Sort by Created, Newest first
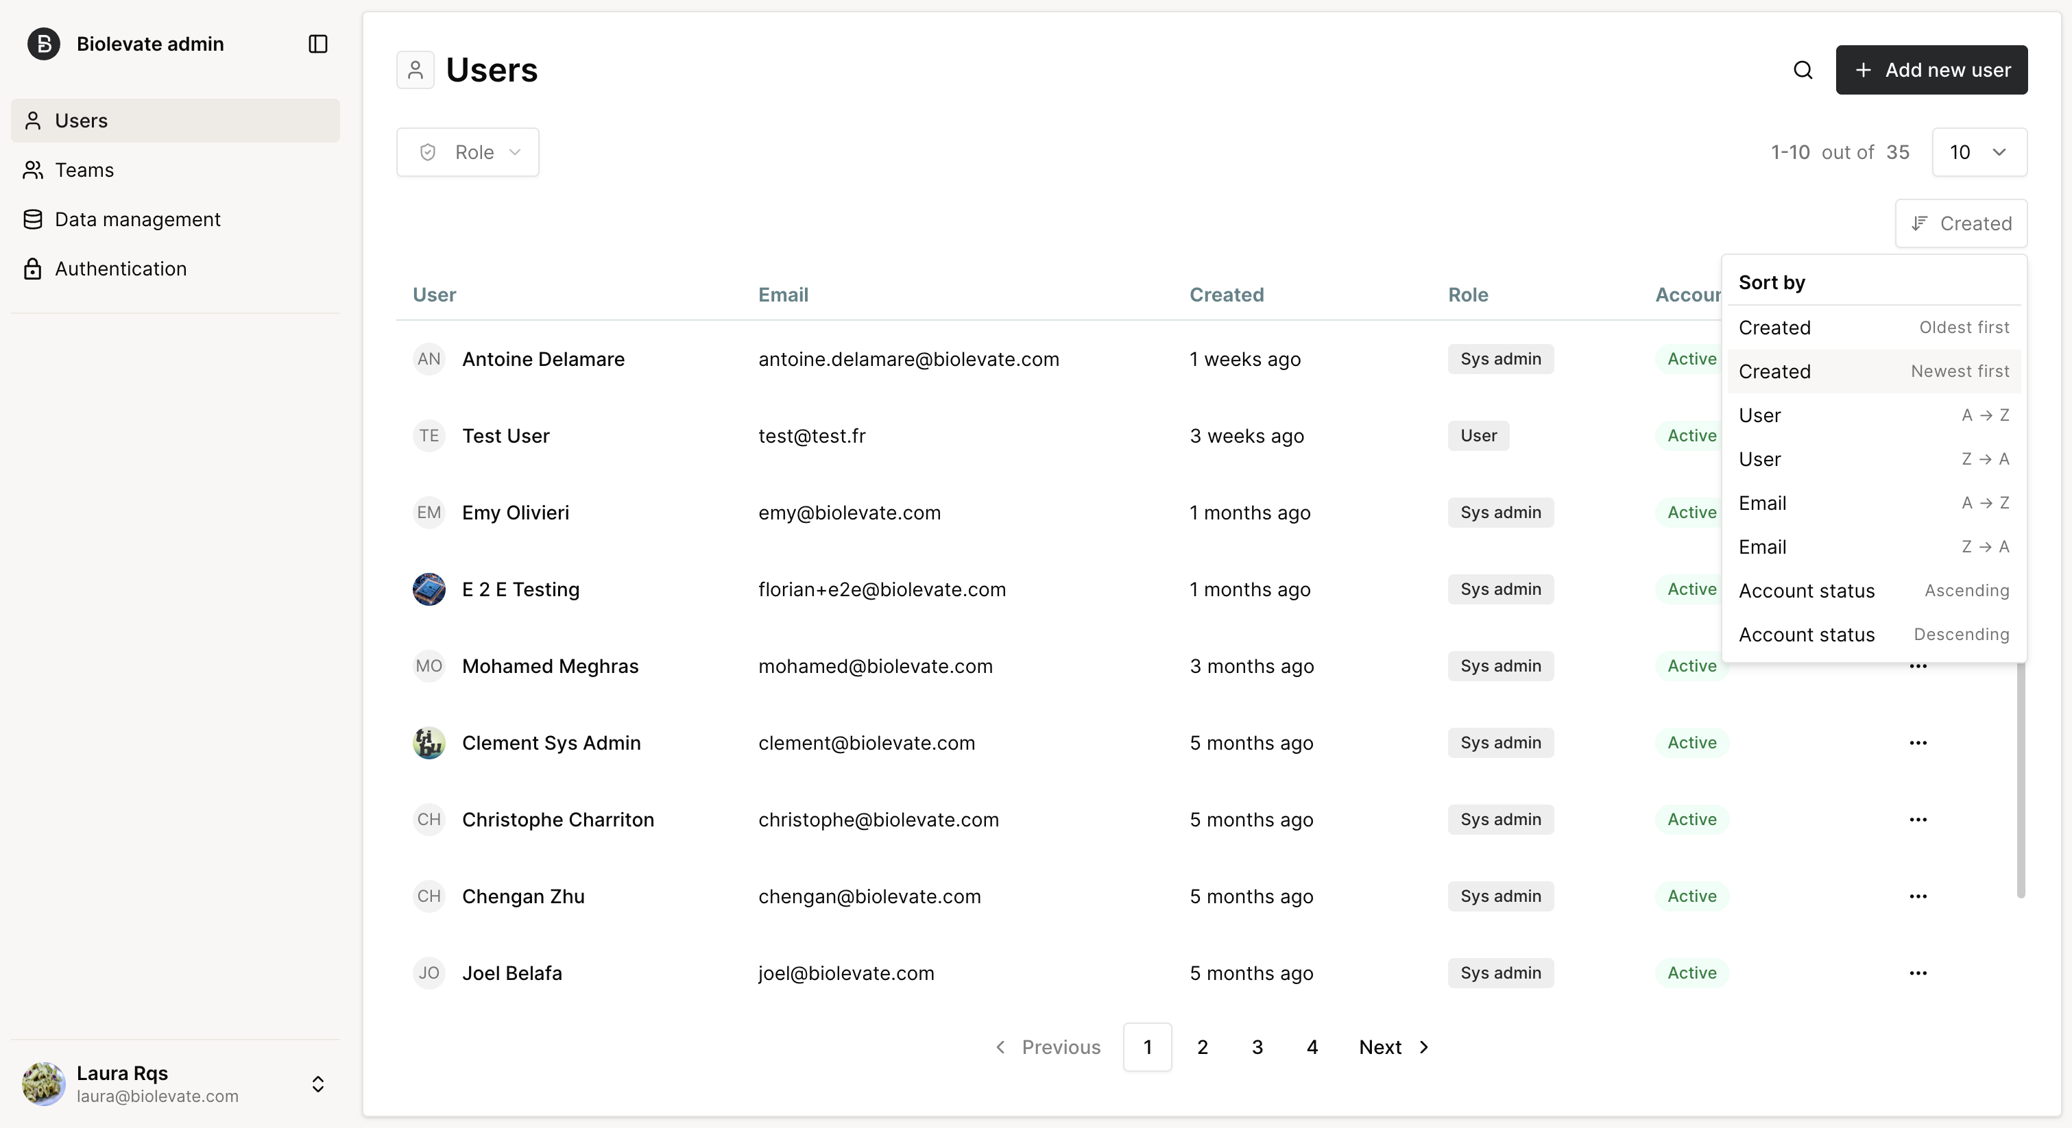 pos(1873,371)
